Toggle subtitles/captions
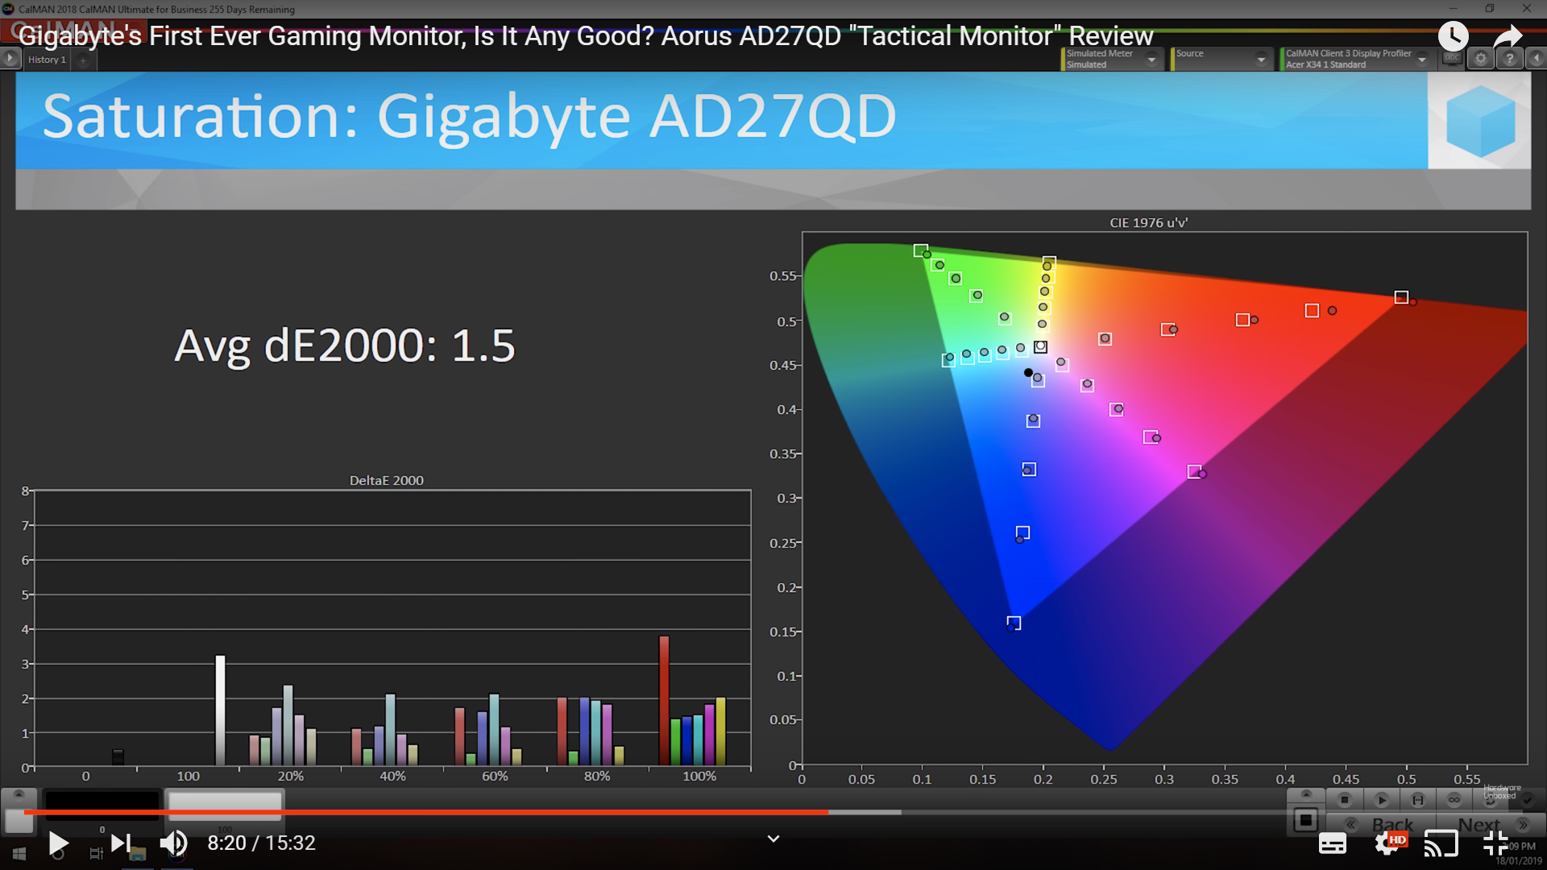 click(1332, 843)
